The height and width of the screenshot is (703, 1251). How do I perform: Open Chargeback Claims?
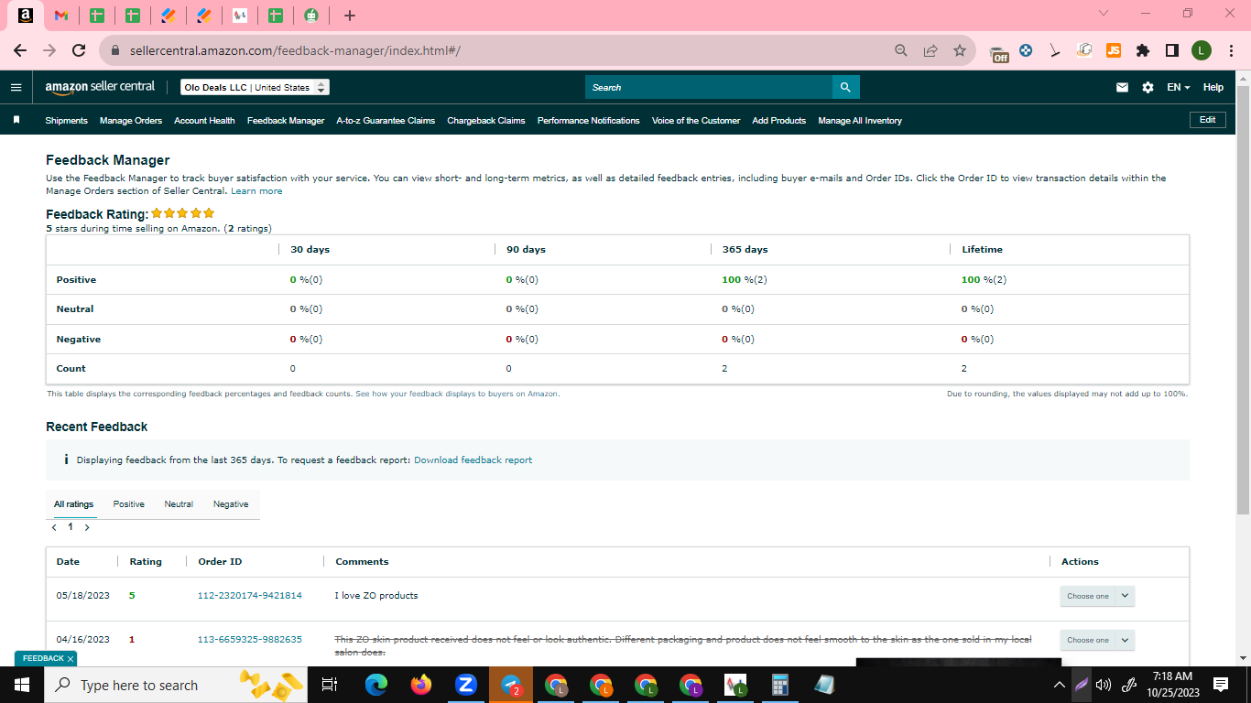(486, 120)
